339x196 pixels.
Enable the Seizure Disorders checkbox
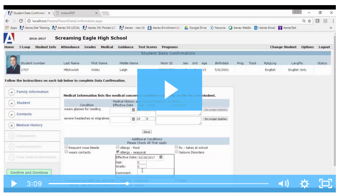coord(177,152)
